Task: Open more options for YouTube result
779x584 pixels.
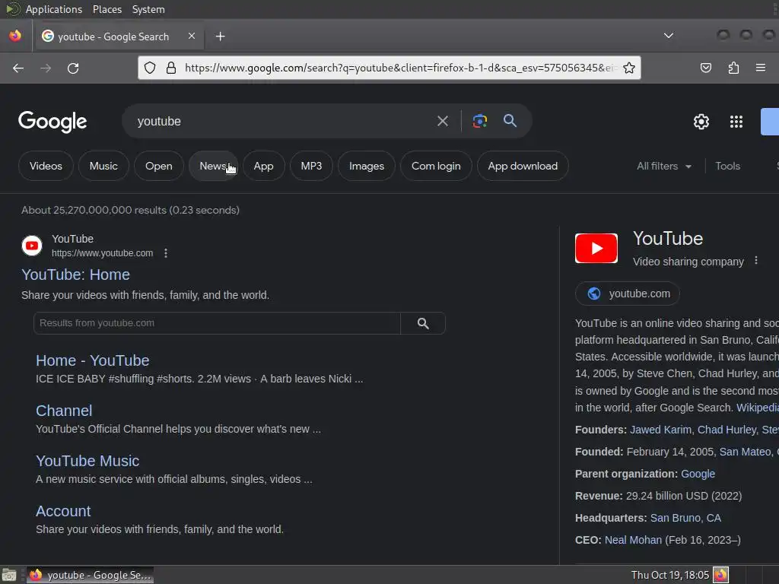Action: (166, 253)
